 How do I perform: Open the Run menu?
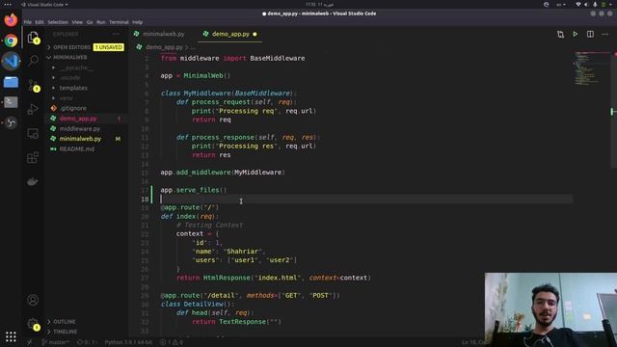[100, 22]
